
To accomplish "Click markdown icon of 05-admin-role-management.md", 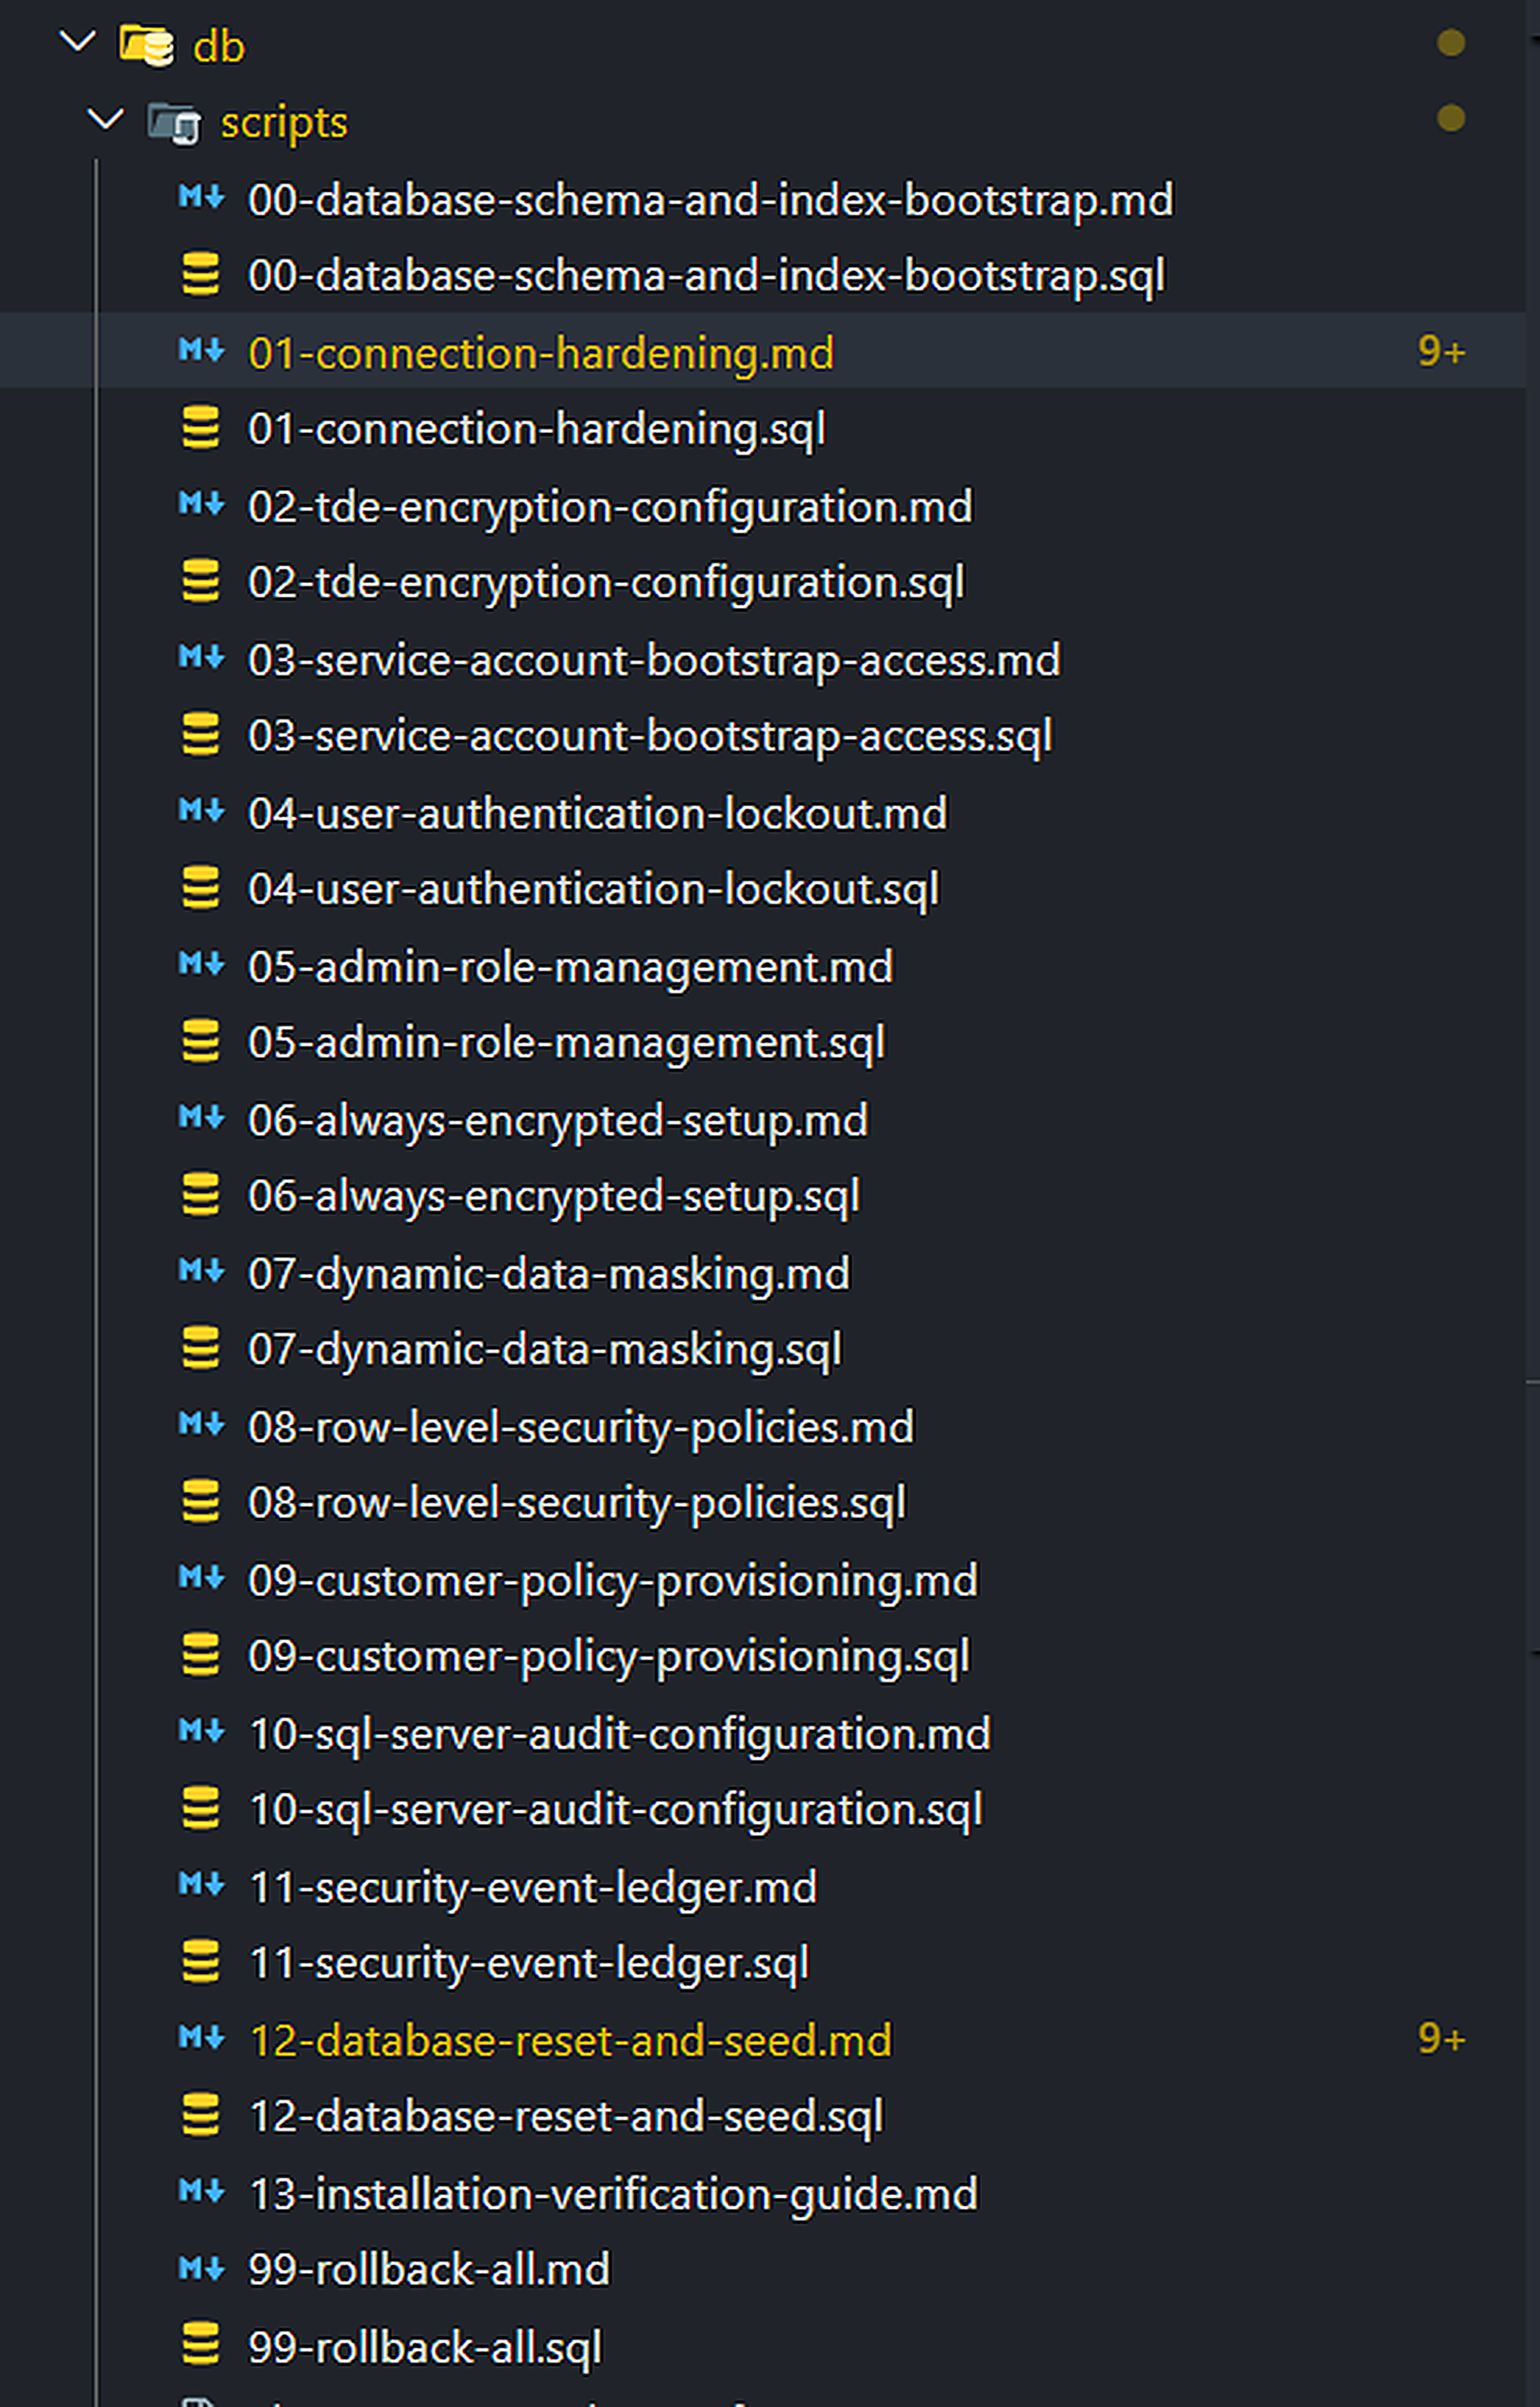I will click(201, 964).
